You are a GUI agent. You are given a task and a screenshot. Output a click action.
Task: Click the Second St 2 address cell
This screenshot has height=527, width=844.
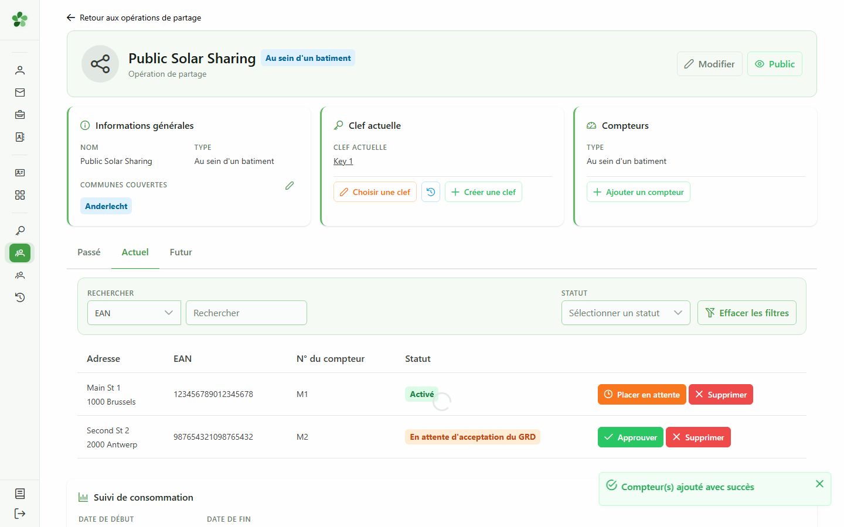(x=112, y=437)
